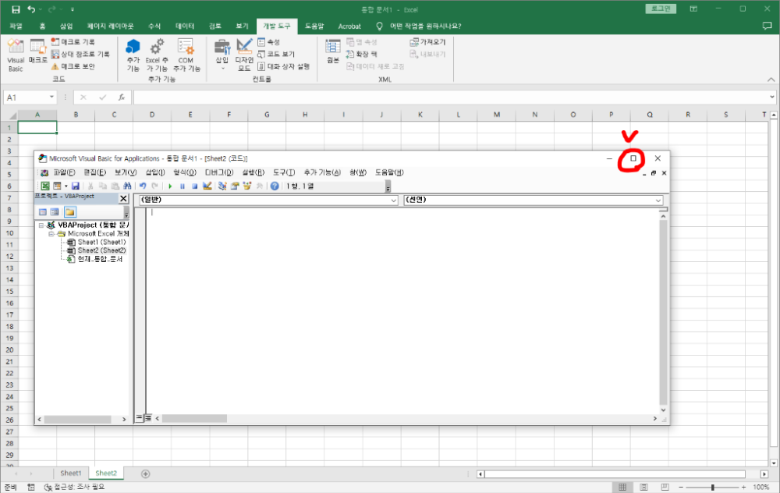Image resolution: width=780 pixels, height=493 pixels.
Task: Toggle Folders icon in project pane
Action: 69,212
